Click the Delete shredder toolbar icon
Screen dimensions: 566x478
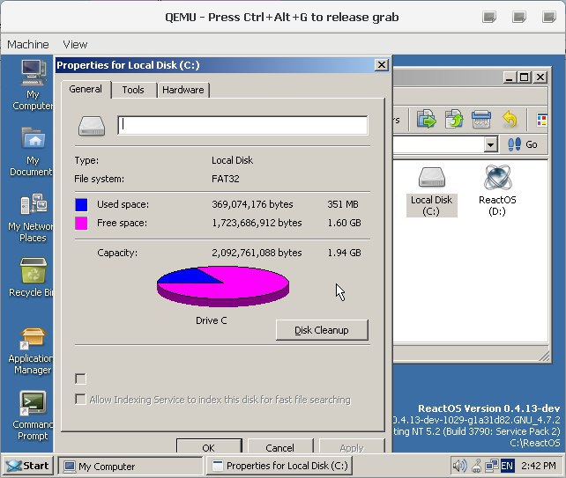pyautogui.click(x=481, y=120)
